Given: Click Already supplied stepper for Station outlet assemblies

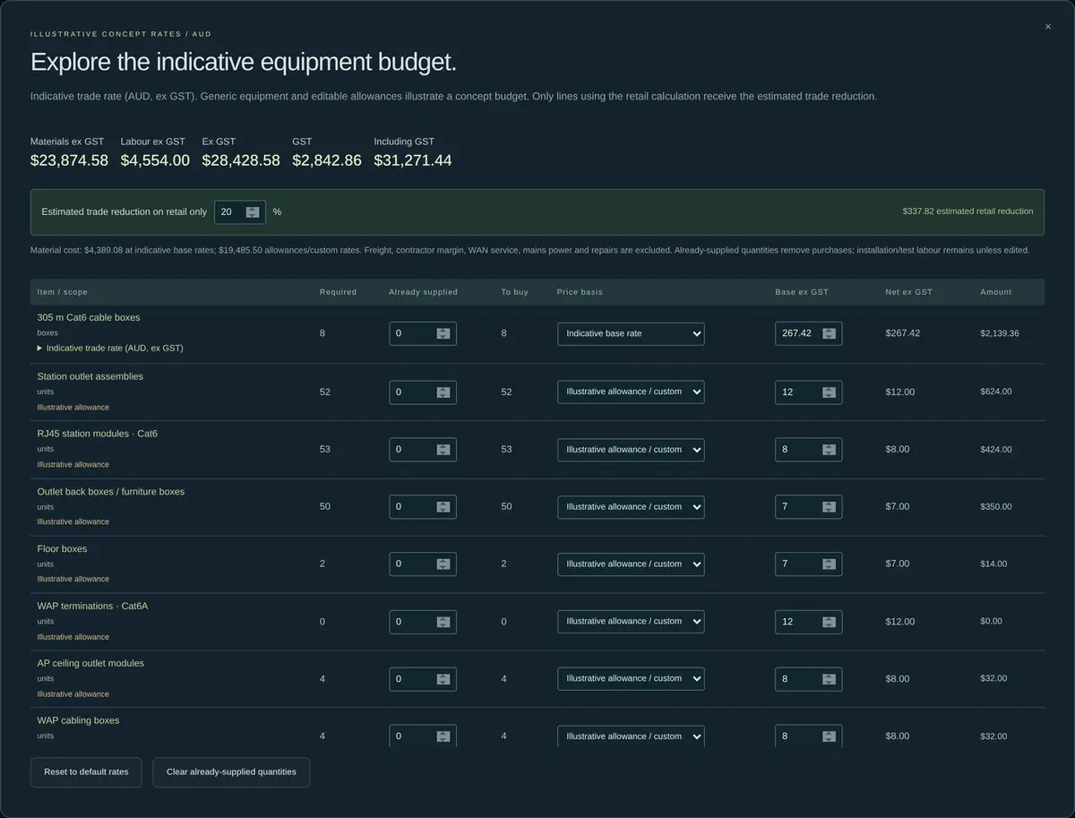Looking at the screenshot, I should 443,392.
